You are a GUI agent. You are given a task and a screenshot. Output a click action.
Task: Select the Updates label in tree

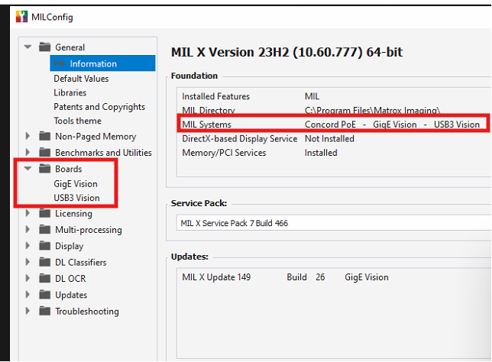click(71, 296)
